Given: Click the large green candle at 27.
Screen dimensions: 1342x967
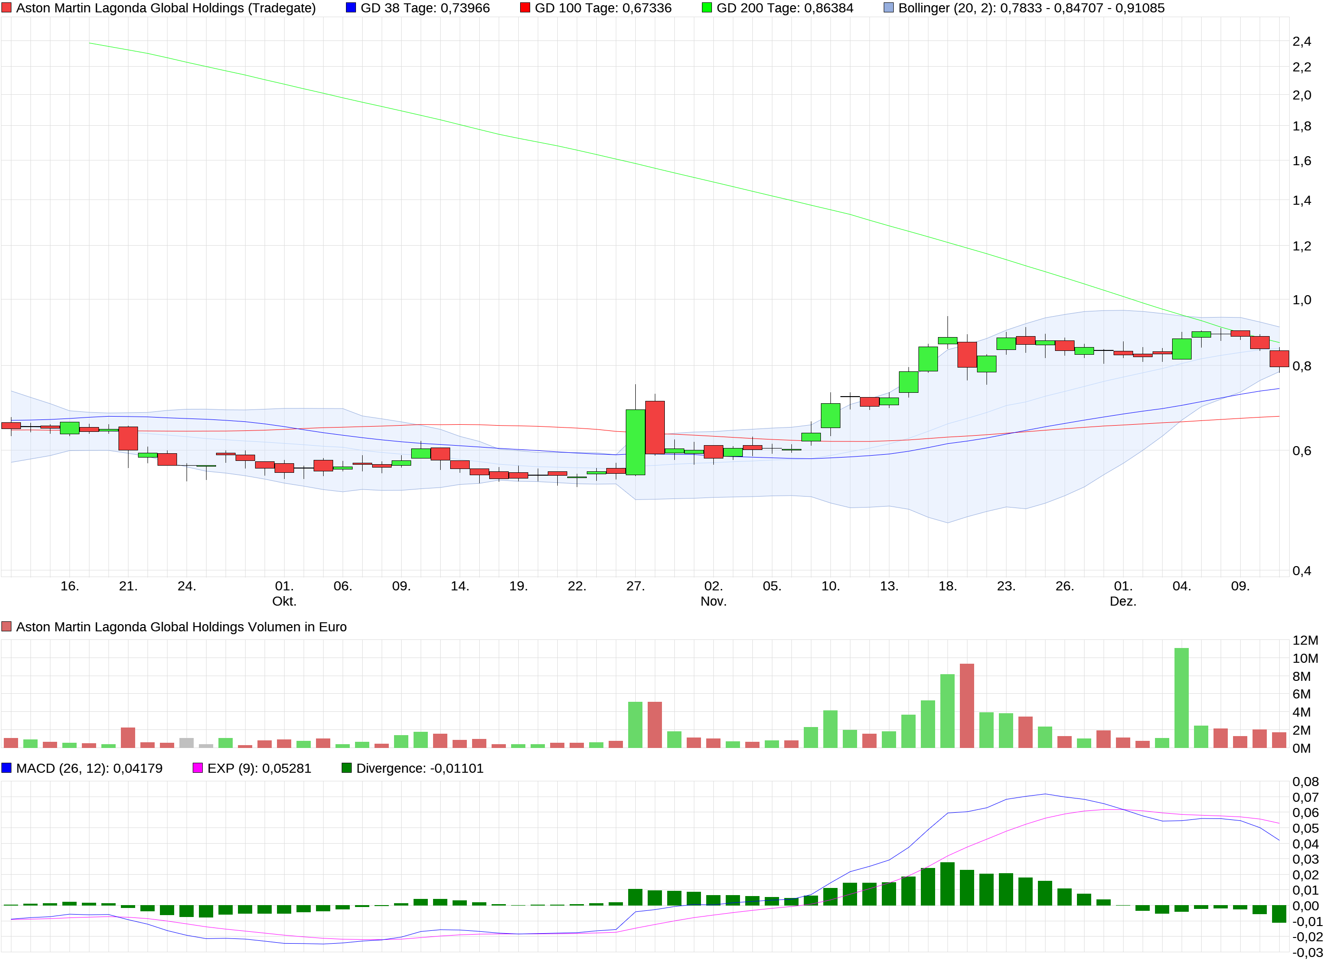Looking at the screenshot, I should pos(635,442).
